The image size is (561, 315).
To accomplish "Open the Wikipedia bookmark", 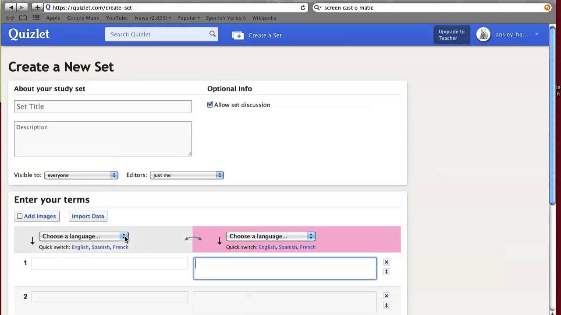I will tap(264, 18).
